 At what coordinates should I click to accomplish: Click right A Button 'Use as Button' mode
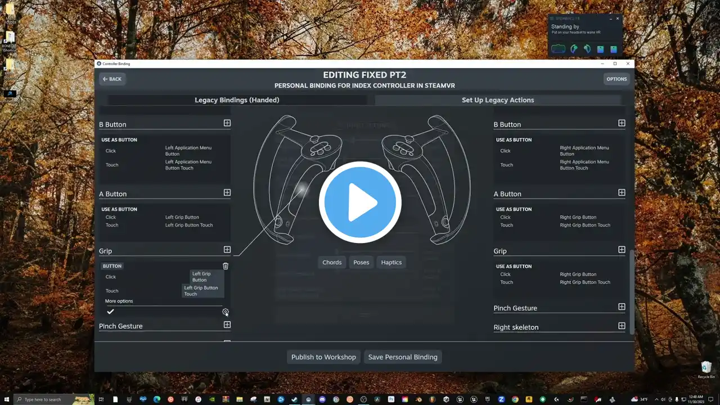click(514, 209)
